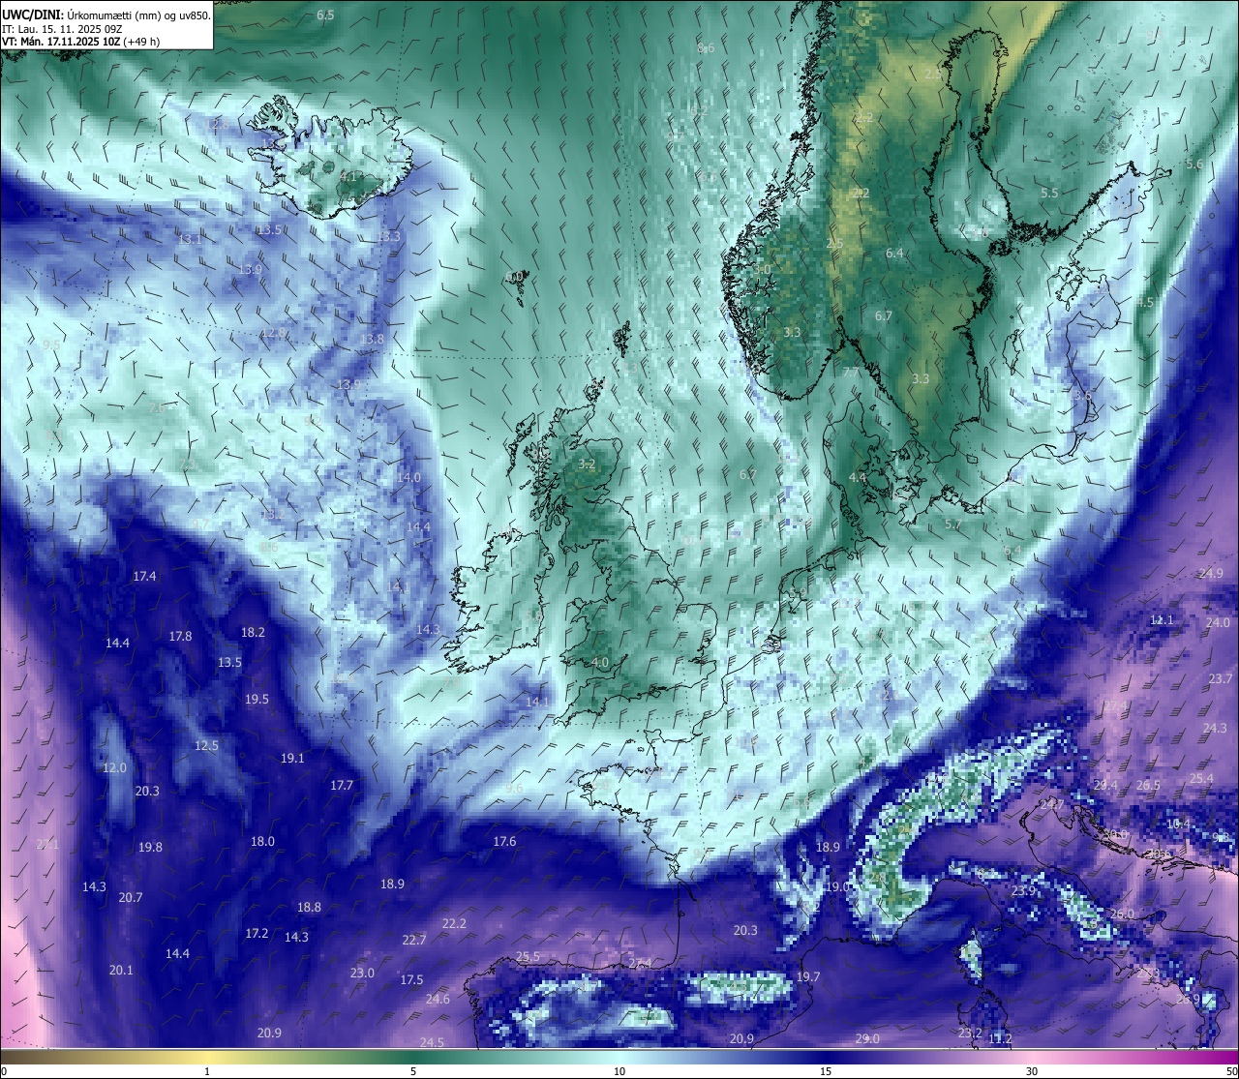
Task: Click the 19.8 value on the map
Action: [x=150, y=847]
